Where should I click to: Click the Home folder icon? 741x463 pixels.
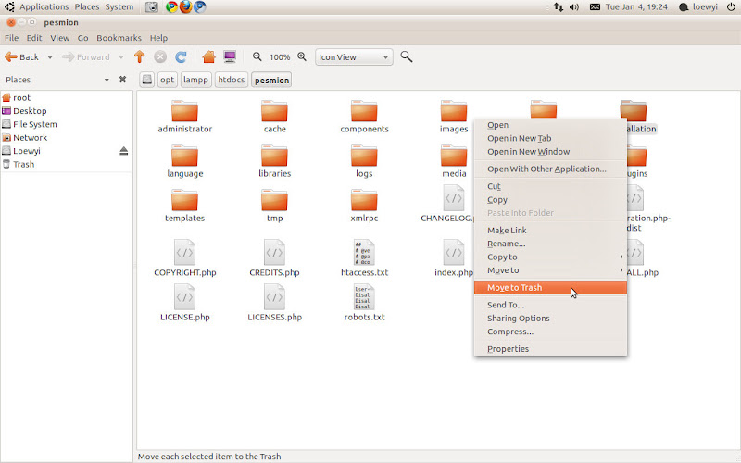point(208,57)
